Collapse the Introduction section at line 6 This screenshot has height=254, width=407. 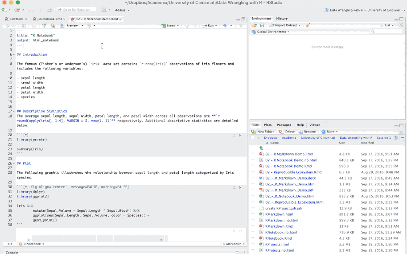coord(14,55)
